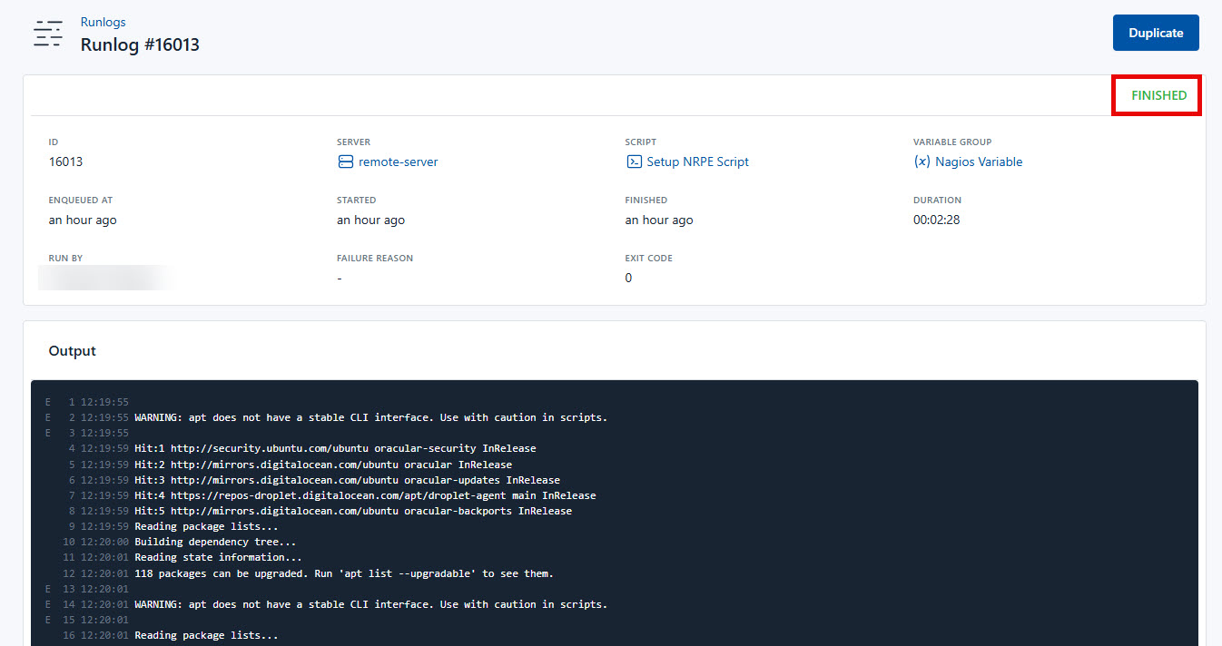This screenshot has height=646, width=1222.
Task: Click the Runlog #16013 title
Action: coord(140,44)
